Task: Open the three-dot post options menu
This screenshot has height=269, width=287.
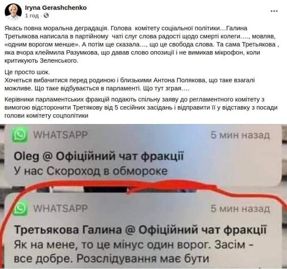Action: pos(274,11)
